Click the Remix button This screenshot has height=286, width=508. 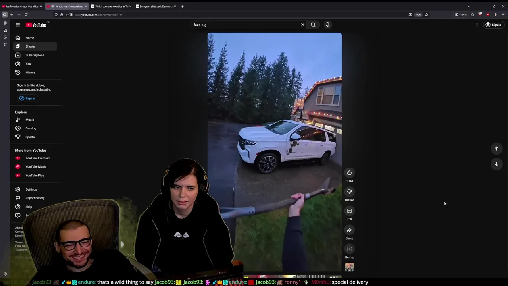349,249
